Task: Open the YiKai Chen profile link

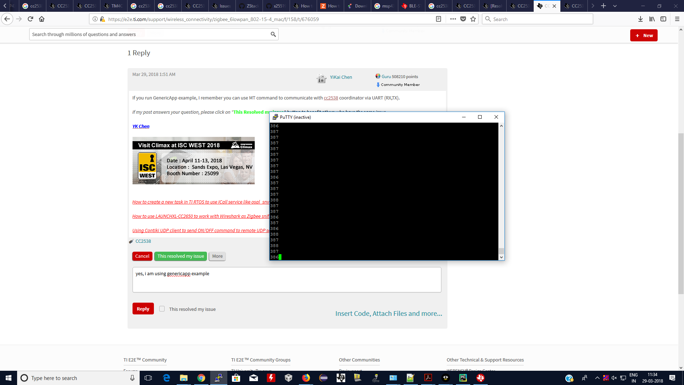Action: (x=341, y=77)
